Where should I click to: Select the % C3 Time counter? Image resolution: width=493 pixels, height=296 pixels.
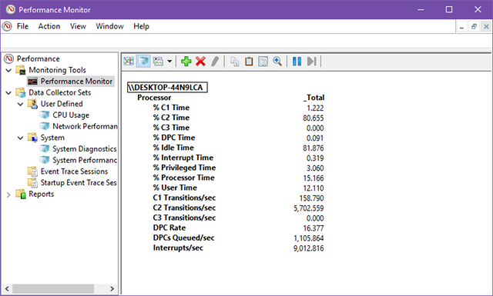click(x=171, y=128)
